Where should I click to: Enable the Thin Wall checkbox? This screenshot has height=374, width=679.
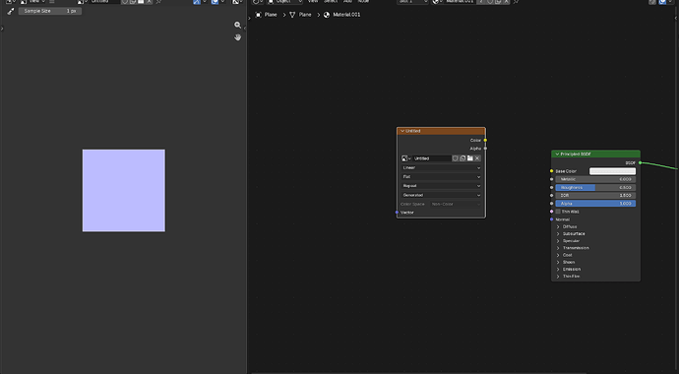click(x=558, y=212)
